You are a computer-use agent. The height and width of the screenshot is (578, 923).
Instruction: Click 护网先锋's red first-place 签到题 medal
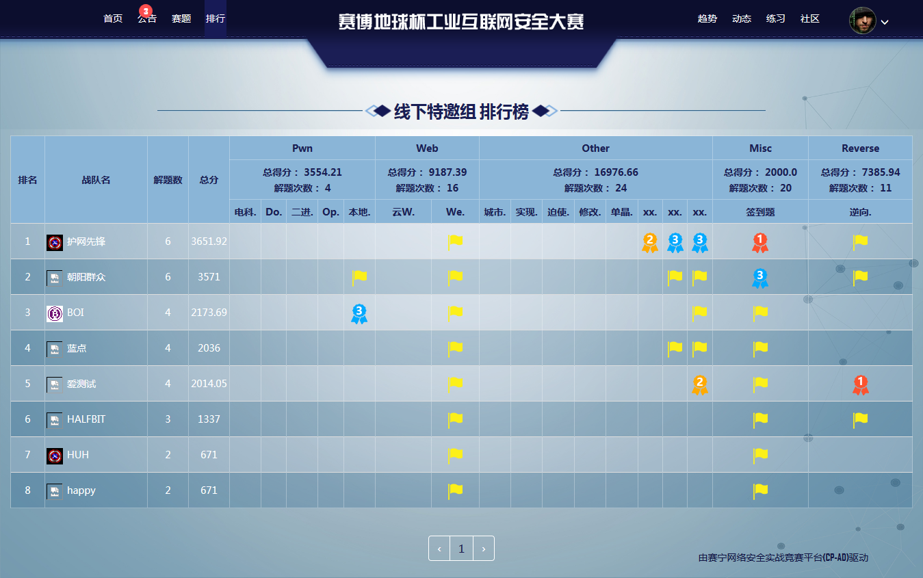pos(760,243)
